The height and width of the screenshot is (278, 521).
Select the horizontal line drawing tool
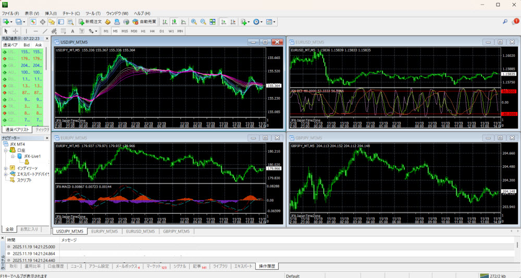[36, 31]
